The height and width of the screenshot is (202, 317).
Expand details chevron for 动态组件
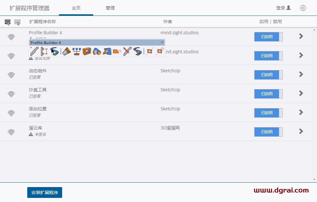301,74
